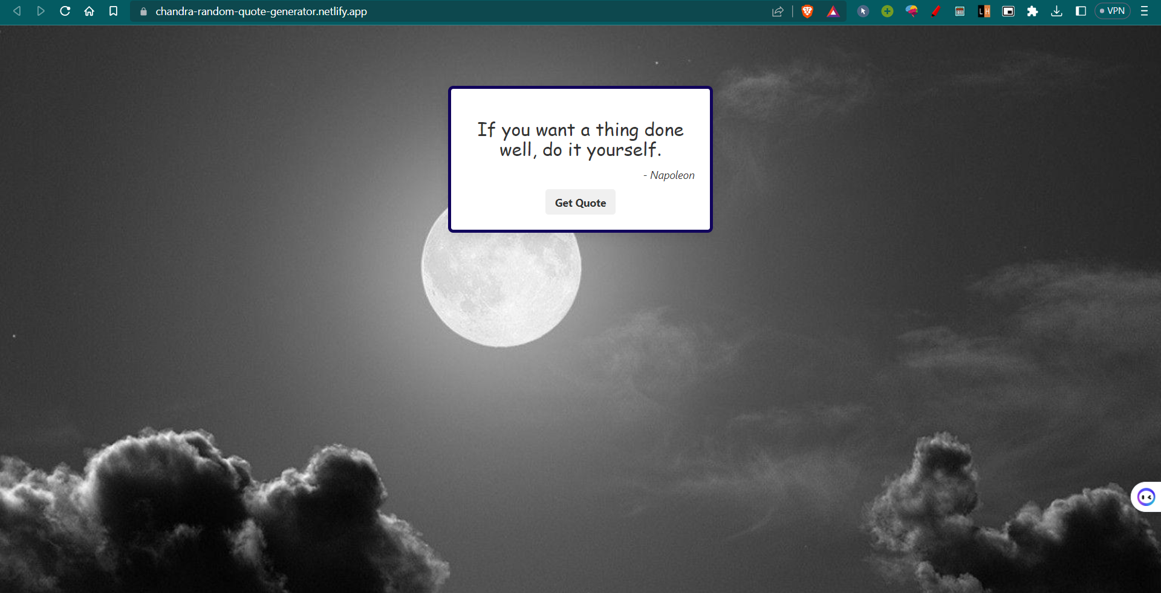Toggle the browser sidebar panel

click(x=1081, y=11)
